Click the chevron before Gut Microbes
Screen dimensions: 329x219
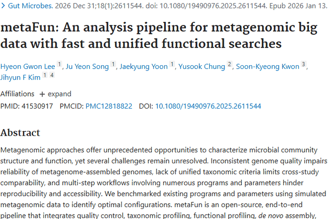point(4,7)
